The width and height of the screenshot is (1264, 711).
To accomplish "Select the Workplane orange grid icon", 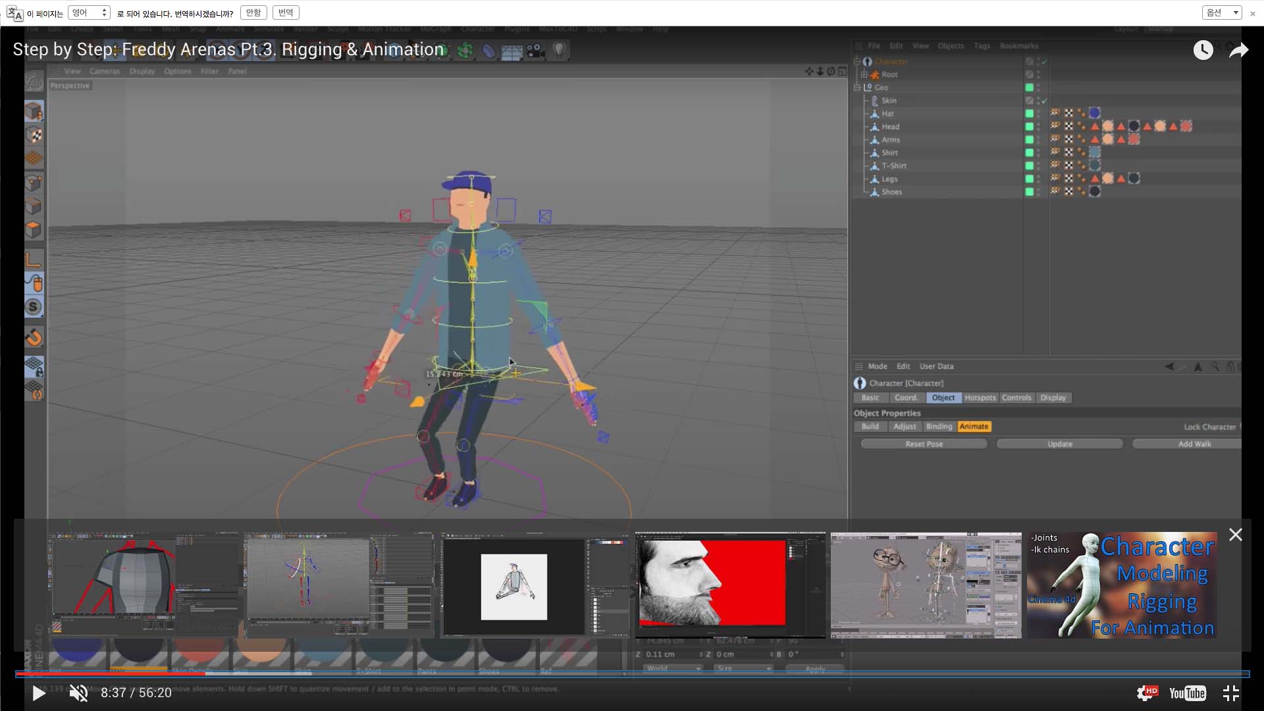I will (x=34, y=159).
